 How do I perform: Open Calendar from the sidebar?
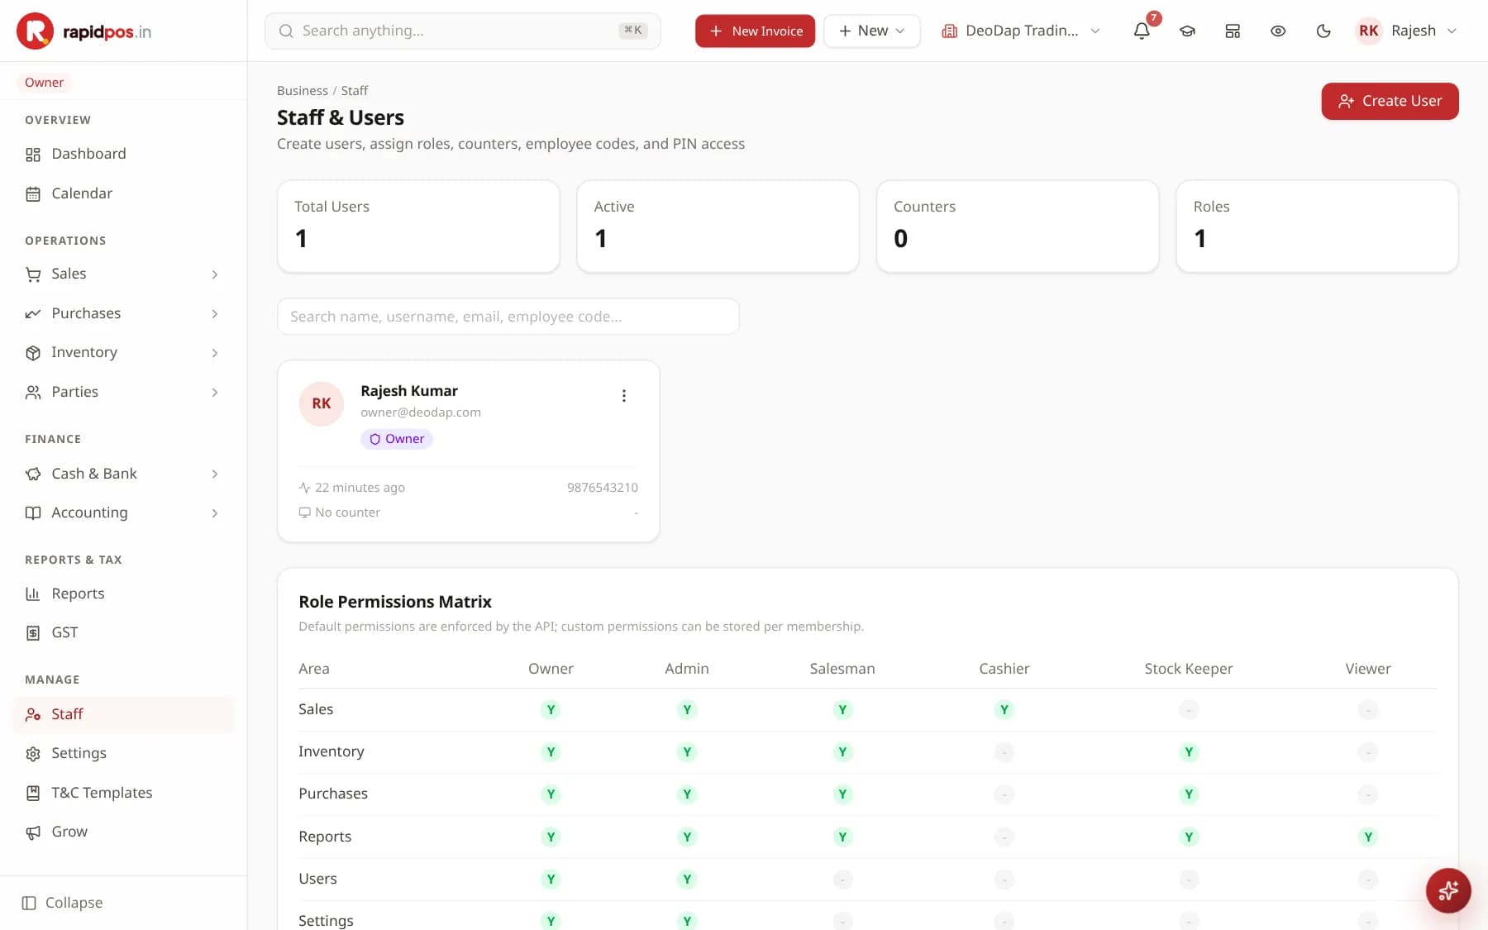124,193
